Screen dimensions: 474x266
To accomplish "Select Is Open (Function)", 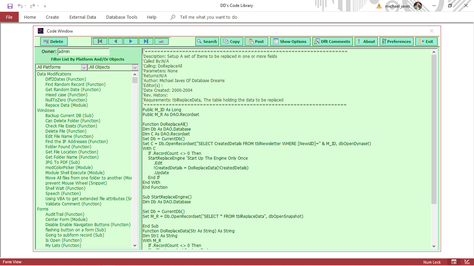I will (64, 240).
